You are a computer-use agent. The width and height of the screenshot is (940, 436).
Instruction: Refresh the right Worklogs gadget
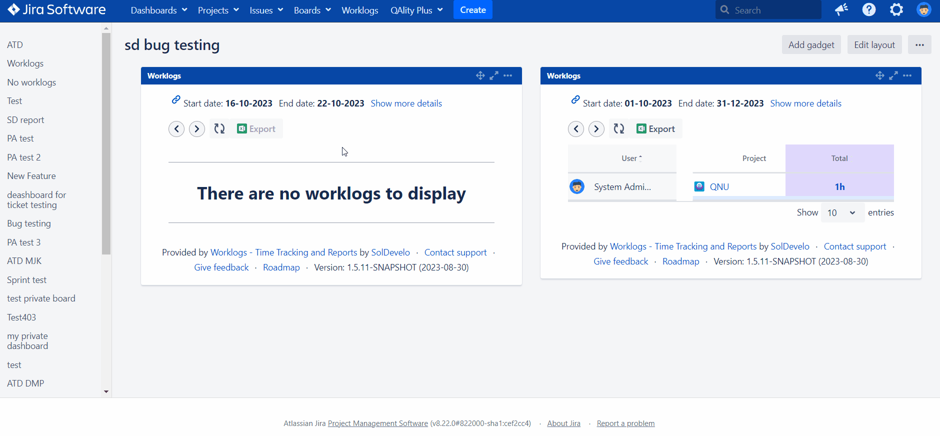pyautogui.click(x=619, y=128)
